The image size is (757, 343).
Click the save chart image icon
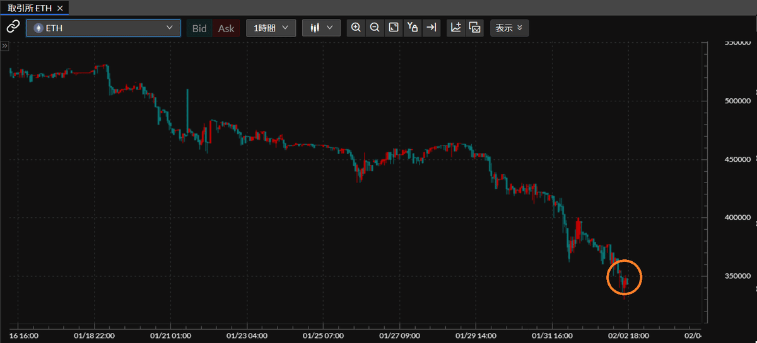[x=475, y=28]
